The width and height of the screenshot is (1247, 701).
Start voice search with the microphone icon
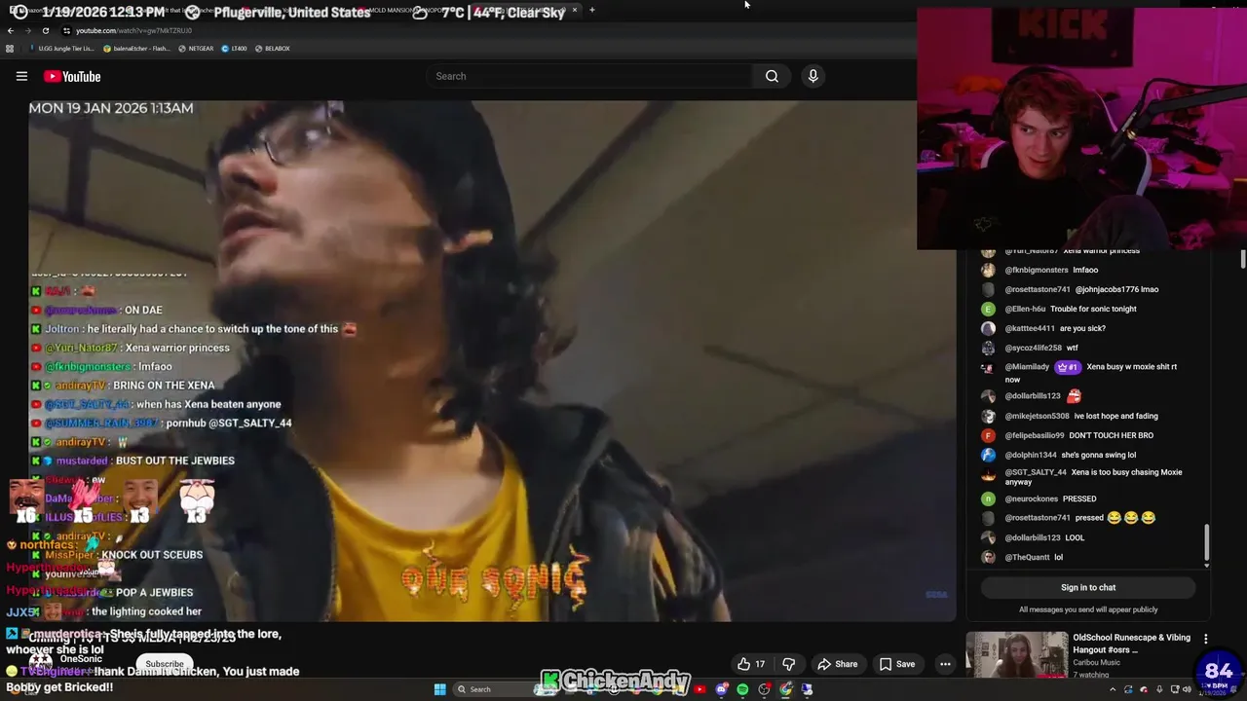[x=812, y=76]
